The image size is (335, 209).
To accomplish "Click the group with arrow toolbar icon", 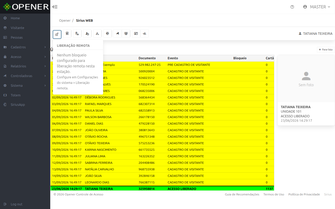I will (144, 33).
